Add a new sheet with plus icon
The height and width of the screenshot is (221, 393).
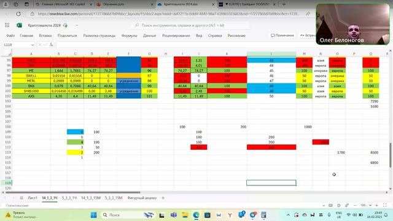163,198
